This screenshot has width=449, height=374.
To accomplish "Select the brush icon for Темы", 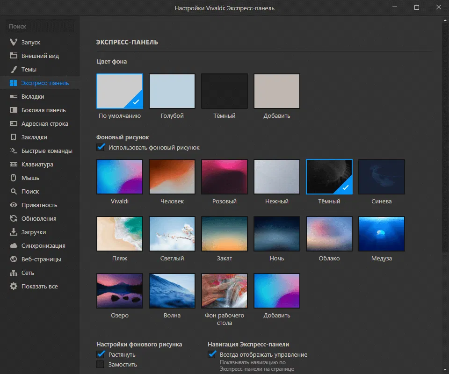I will point(14,70).
